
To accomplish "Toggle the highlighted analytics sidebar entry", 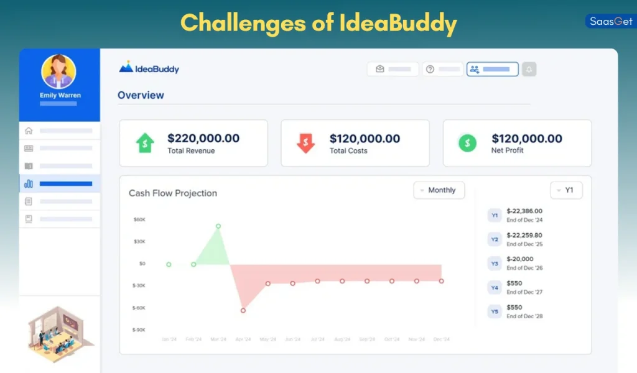I will (x=60, y=183).
